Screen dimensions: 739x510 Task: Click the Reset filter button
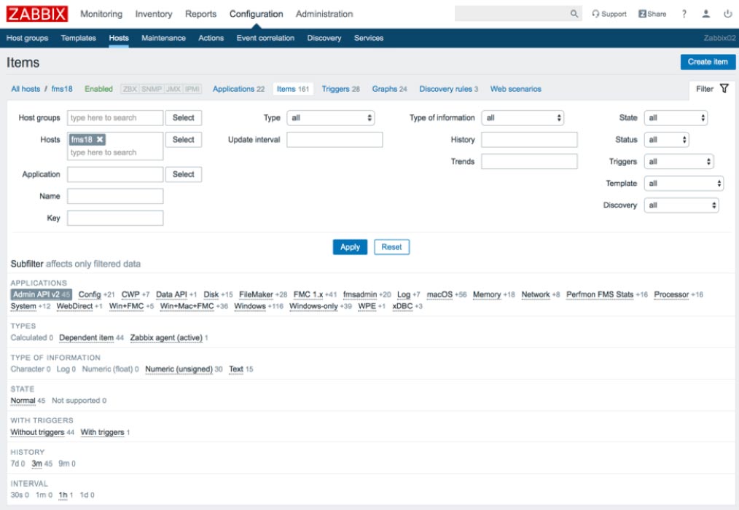(x=391, y=247)
